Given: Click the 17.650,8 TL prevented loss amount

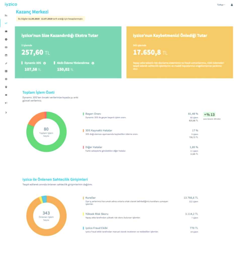Looking at the screenshot, I should 150,52.
